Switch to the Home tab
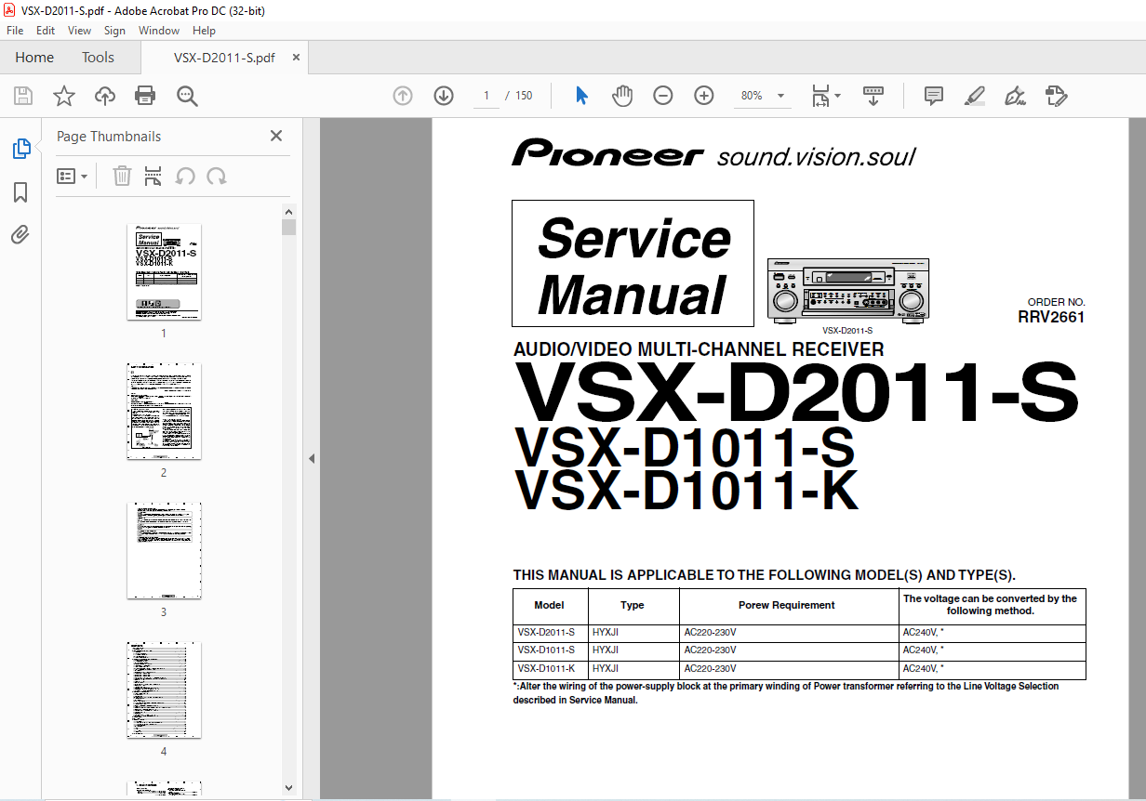Screen dimensions: 1146x801 [x=34, y=58]
